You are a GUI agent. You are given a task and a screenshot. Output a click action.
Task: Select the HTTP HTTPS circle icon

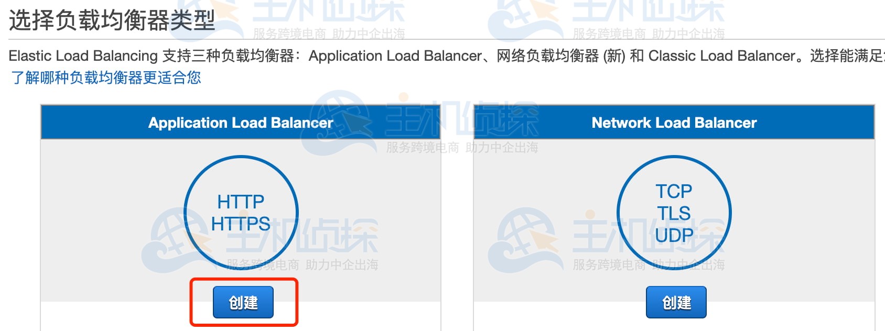click(x=241, y=213)
